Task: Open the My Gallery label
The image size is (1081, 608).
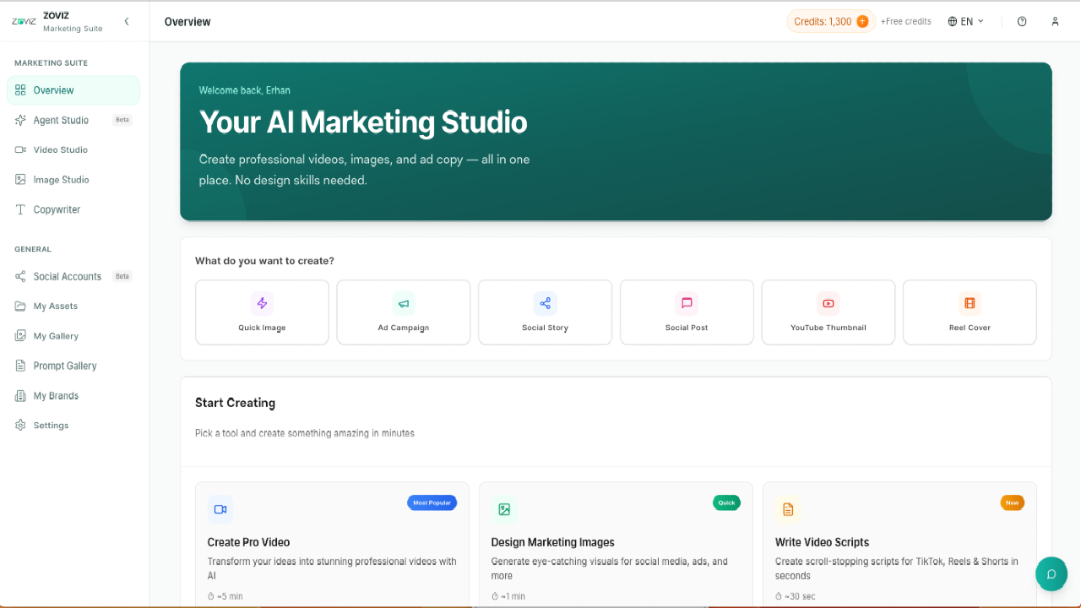Action: point(56,336)
